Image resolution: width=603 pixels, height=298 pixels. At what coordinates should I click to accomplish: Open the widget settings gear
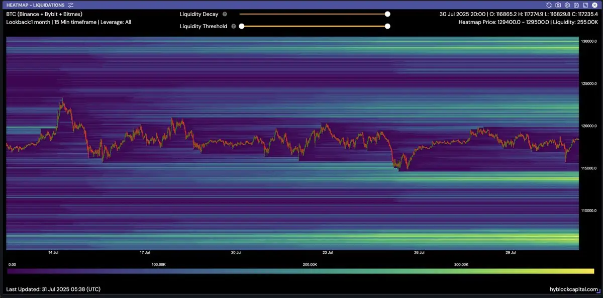click(567, 5)
